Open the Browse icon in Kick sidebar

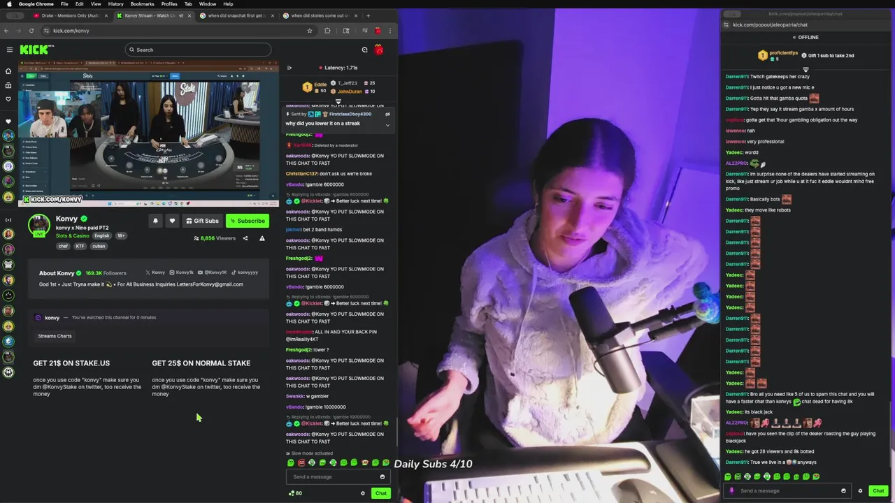pyautogui.click(x=8, y=85)
